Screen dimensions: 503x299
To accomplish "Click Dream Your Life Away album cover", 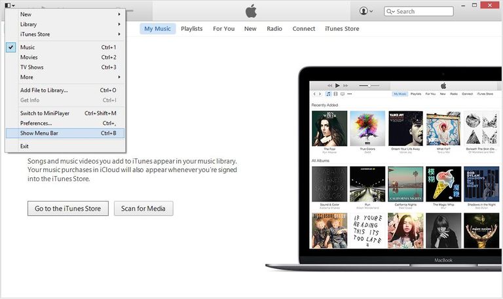I will coord(406,128).
